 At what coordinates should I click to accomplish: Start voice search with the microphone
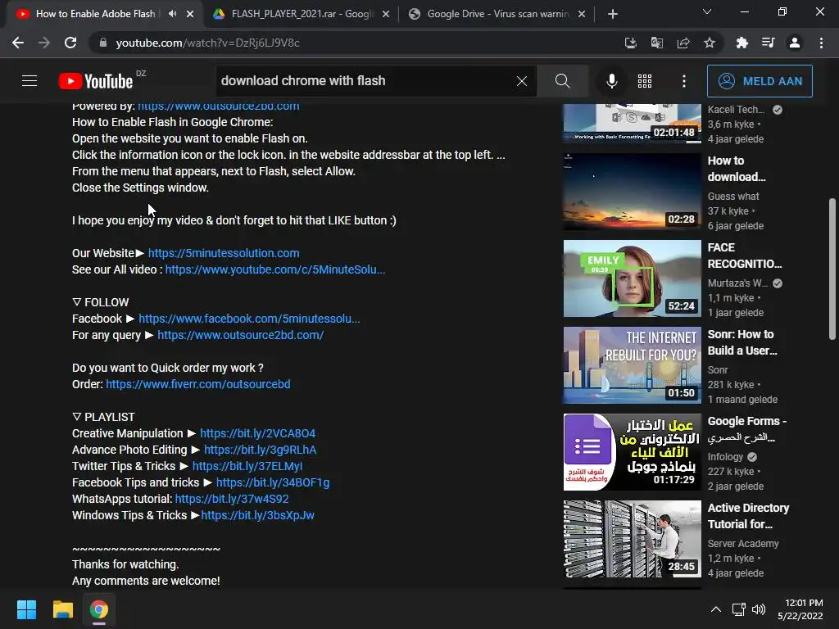coord(611,81)
